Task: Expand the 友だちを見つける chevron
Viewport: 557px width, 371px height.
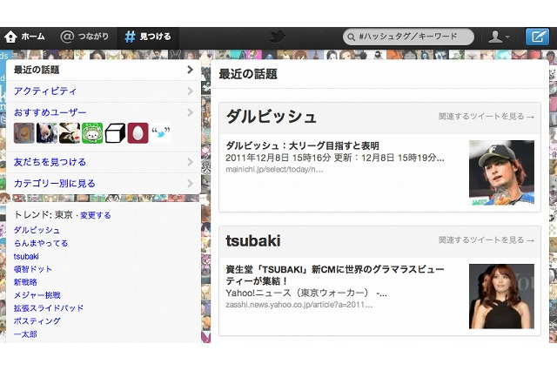Action: click(190, 161)
